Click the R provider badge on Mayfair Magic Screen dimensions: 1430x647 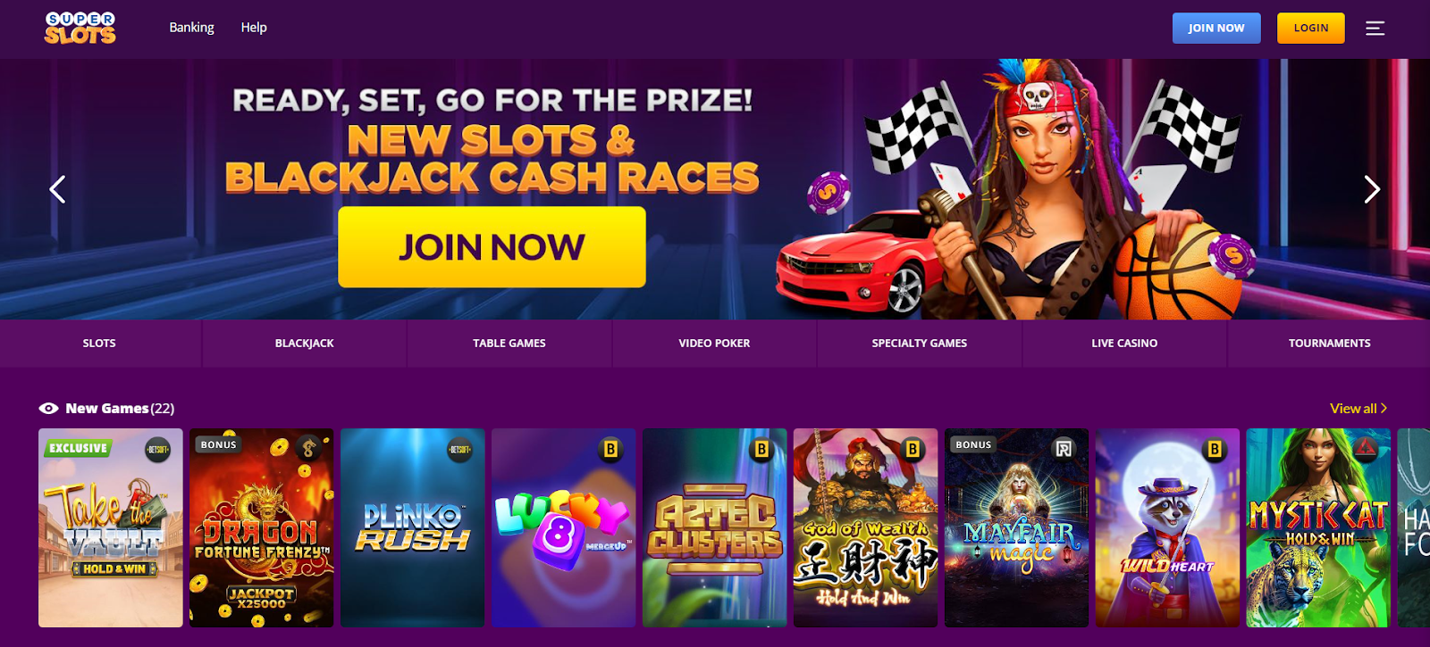pos(1064,449)
